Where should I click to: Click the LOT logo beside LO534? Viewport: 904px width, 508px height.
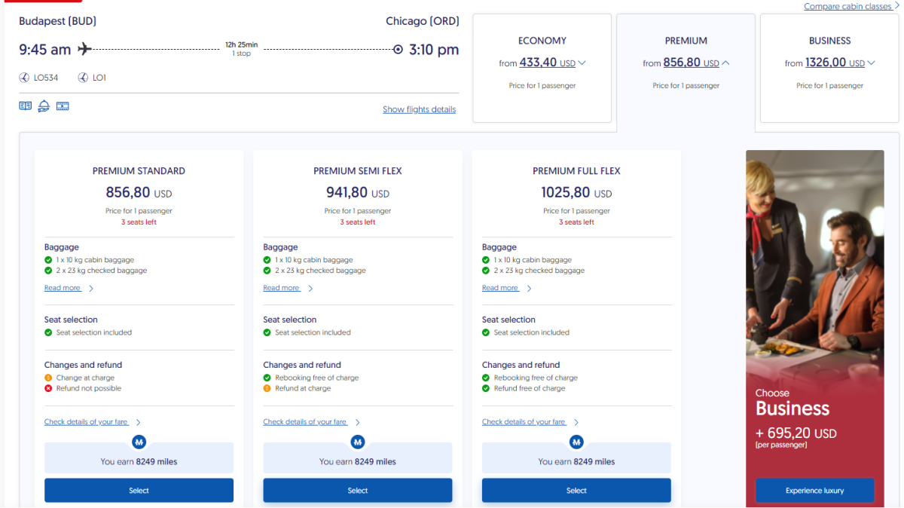click(25, 78)
